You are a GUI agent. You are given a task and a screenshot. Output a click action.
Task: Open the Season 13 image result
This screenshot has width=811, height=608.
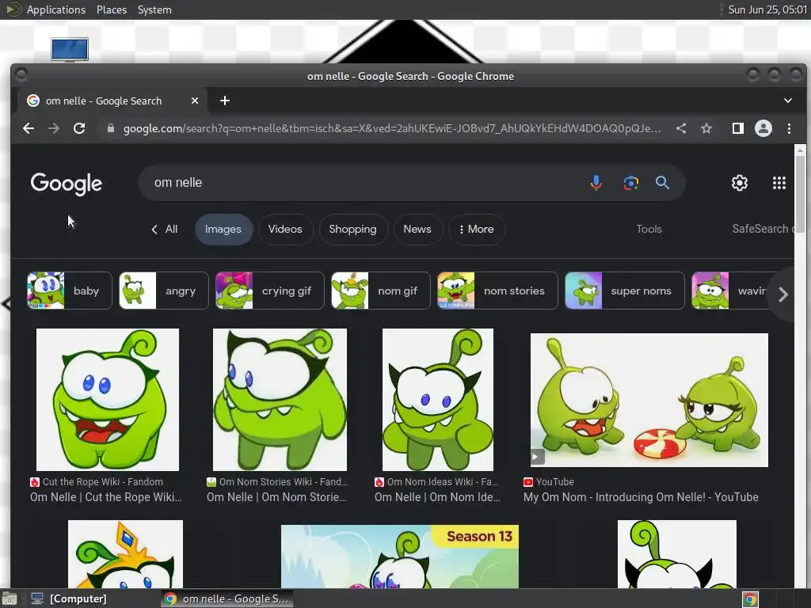[400, 557]
